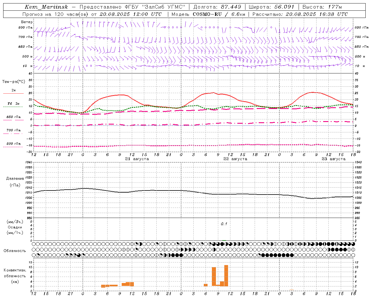The height and width of the screenshot is (296, 370).
Task: Click '850 гПа' in the temperature legend
Action: click(13, 117)
